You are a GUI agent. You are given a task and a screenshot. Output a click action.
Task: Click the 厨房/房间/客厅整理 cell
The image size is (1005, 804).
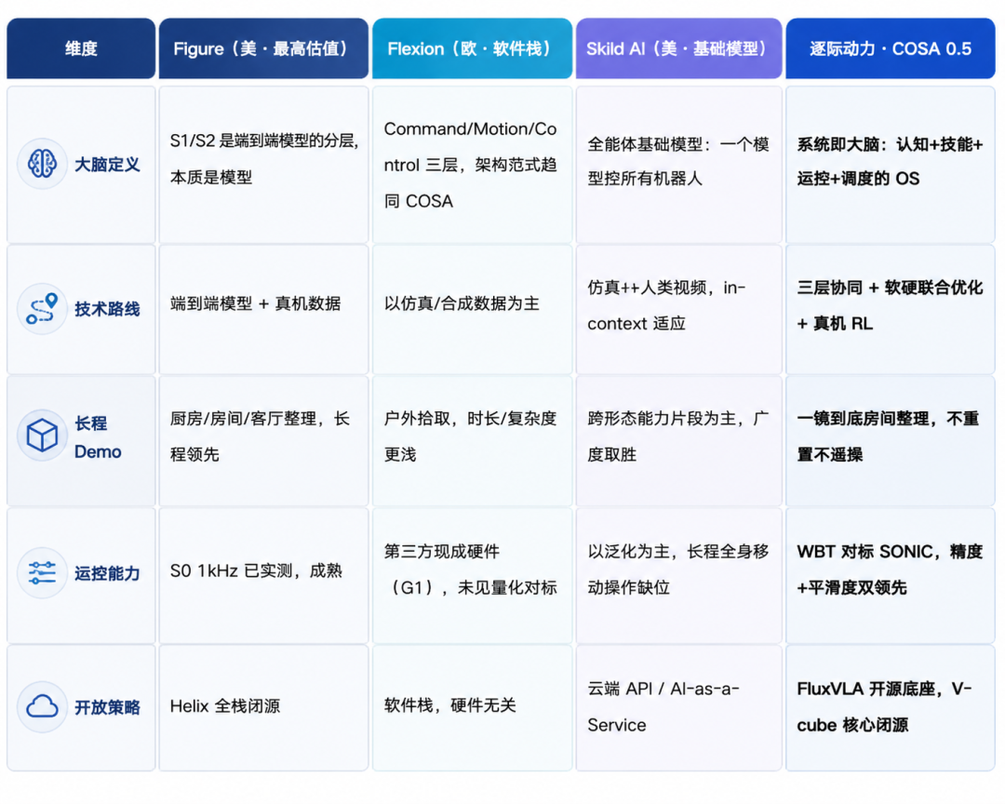click(263, 441)
